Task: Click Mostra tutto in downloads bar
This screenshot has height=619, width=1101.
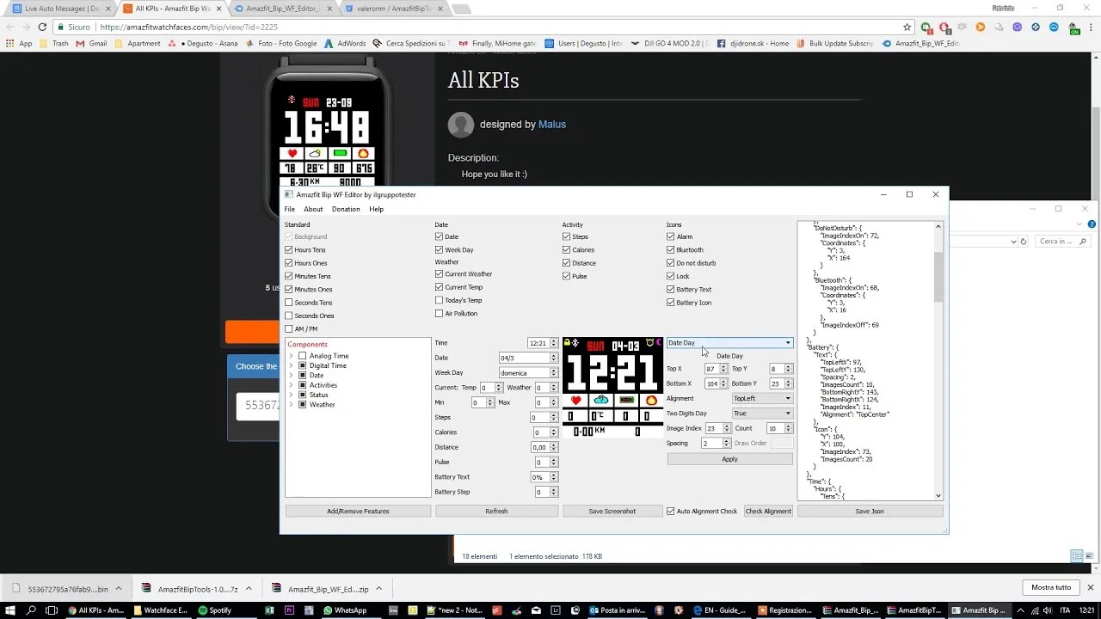Action: click(1051, 588)
